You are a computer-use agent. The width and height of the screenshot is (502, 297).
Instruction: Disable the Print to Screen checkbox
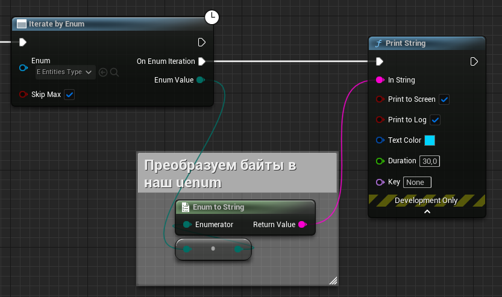(x=445, y=99)
